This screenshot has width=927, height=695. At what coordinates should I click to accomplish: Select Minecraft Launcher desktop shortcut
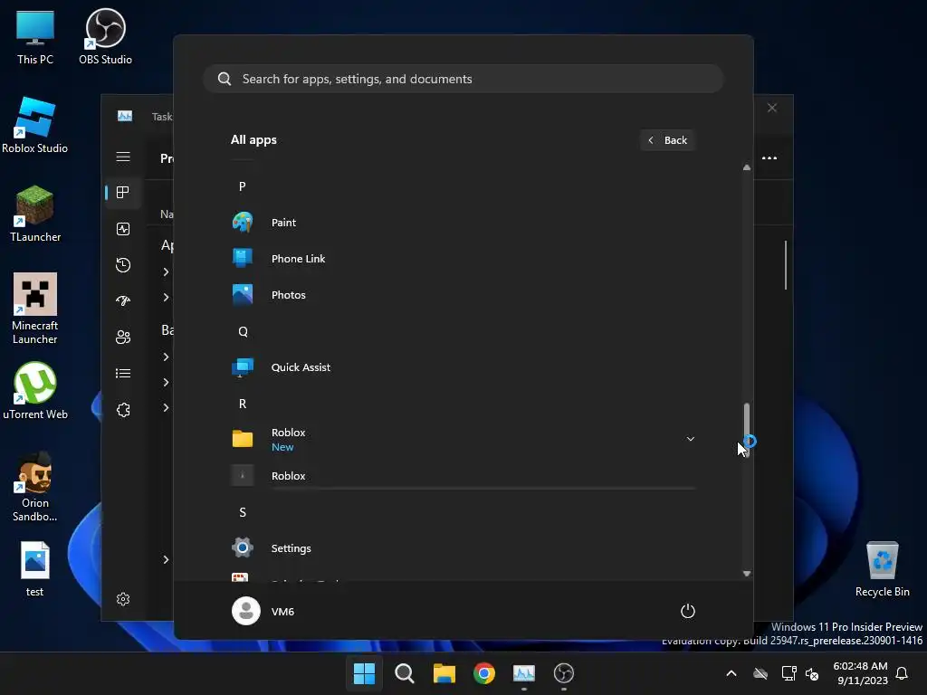pyautogui.click(x=35, y=309)
